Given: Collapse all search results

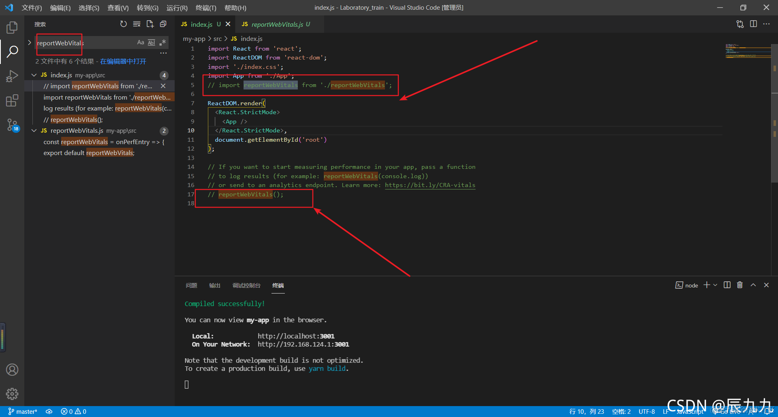Looking at the screenshot, I should coord(163,24).
